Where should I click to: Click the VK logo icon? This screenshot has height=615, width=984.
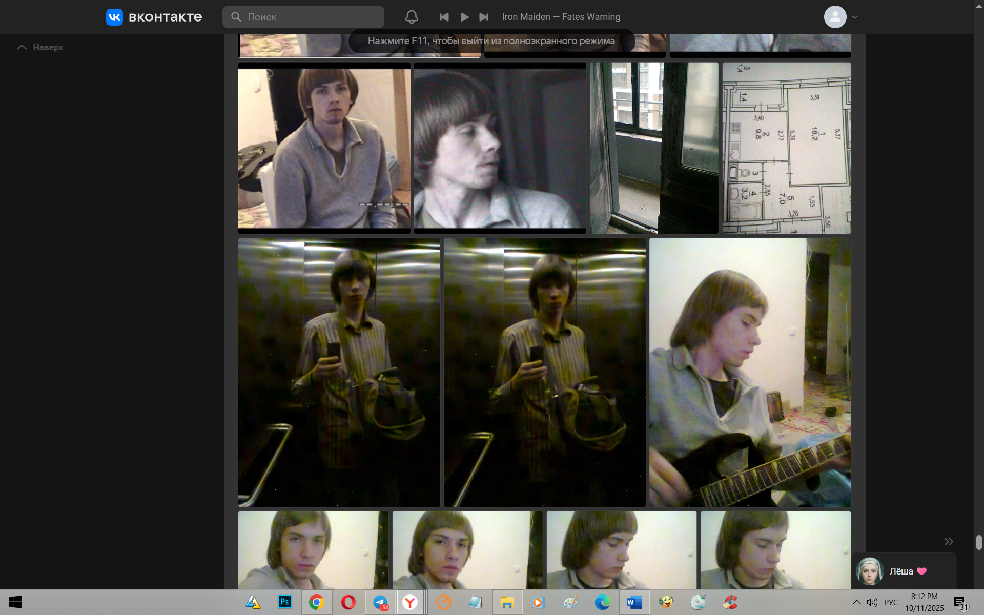114,17
